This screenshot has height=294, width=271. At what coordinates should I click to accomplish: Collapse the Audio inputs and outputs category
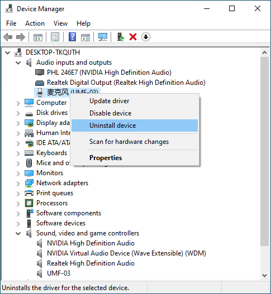point(18,62)
